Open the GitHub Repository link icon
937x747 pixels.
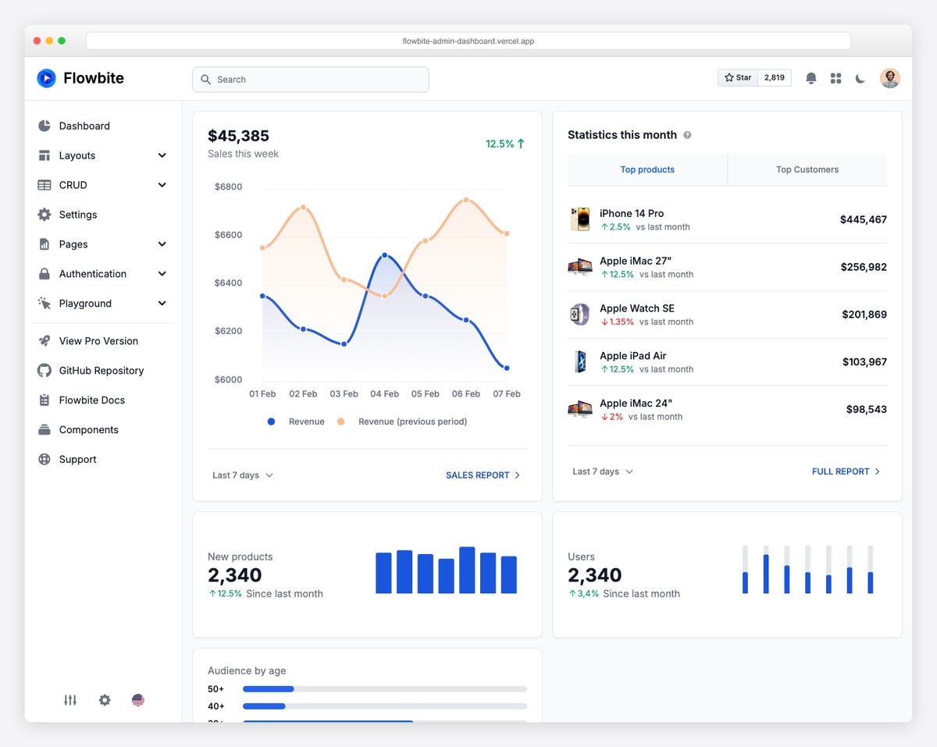click(45, 370)
